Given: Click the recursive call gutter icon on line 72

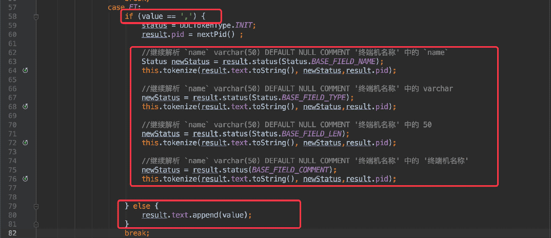Looking at the screenshot, I should [x=25, y=142].
